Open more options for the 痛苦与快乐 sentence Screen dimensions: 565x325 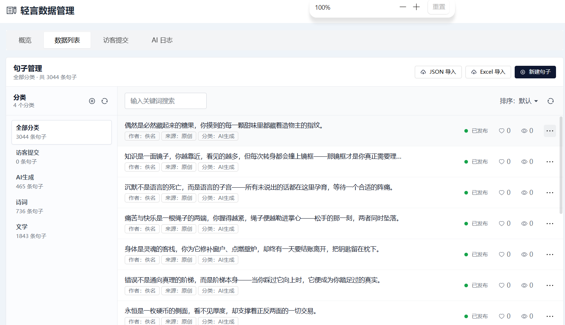point(550,224)
